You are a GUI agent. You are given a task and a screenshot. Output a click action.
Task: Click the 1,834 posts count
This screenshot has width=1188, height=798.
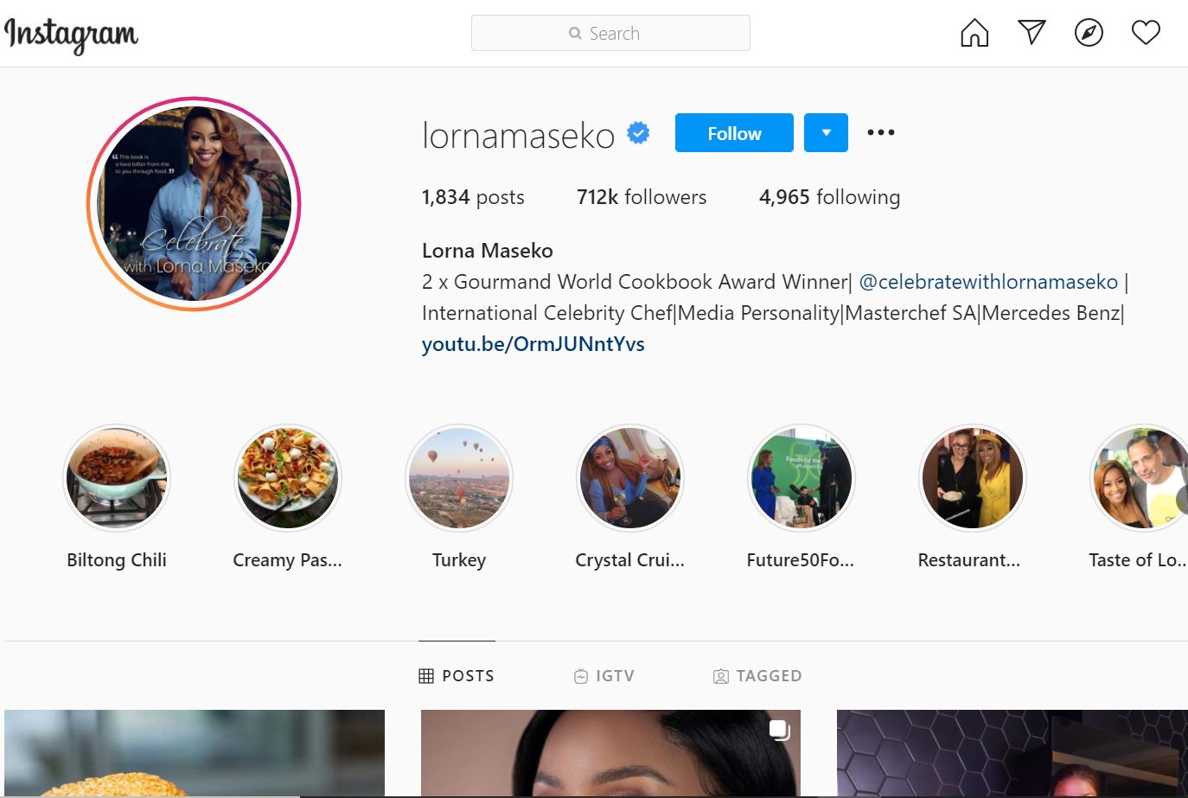click(x=473, y=197)
